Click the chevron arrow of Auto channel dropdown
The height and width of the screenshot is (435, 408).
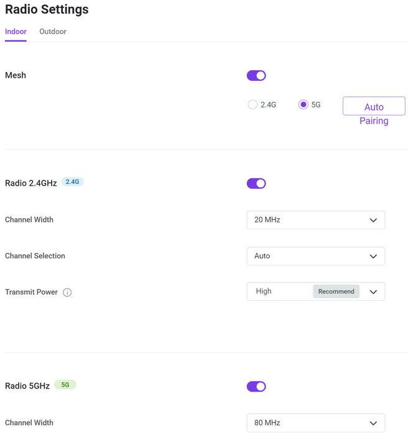(x=373, y=256)
